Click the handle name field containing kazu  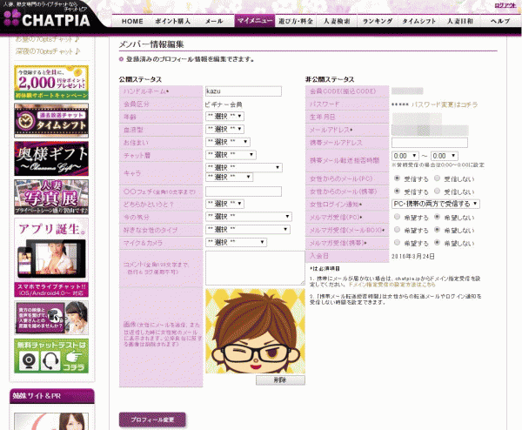pyautogui.click(x=244, y=91)
